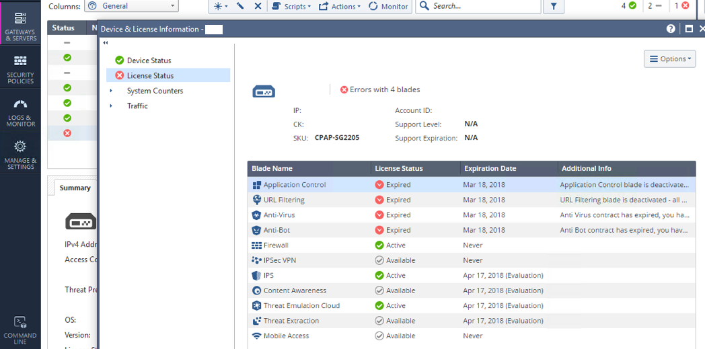This screenshot has width=705, height=349.
Task: Click the Errors with 4 blades message
Action: (380, 90)
